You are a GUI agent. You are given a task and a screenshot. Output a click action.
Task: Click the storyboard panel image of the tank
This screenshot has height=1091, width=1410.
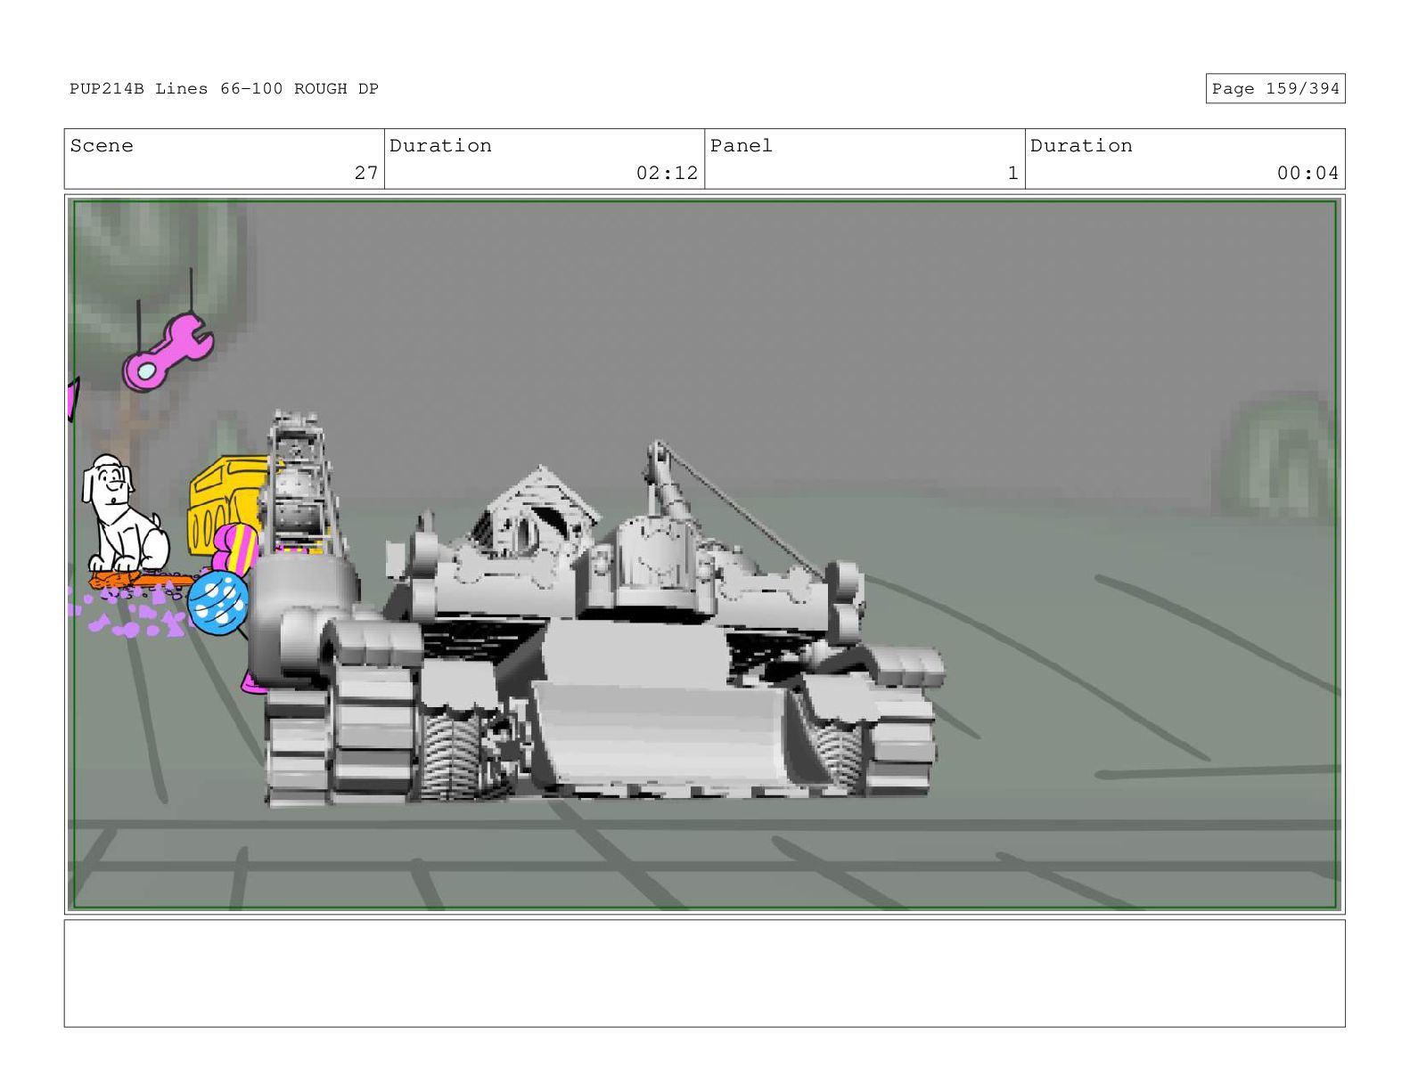(x=704, y=554)
